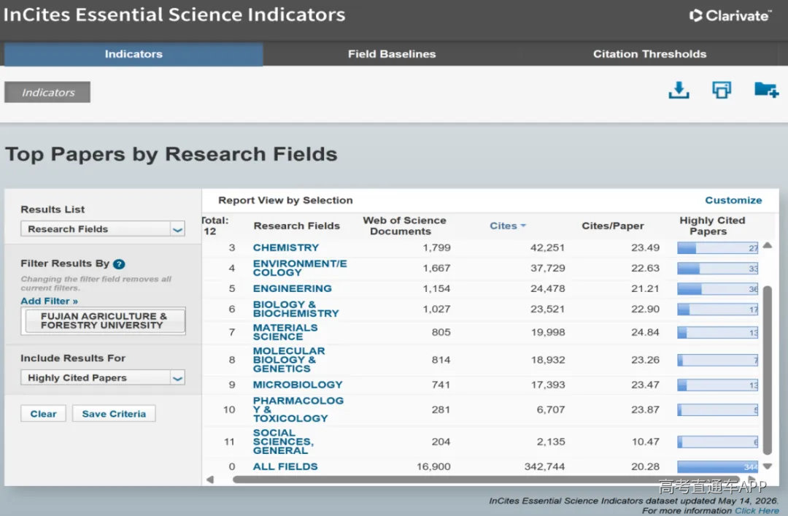Click the table scroll up arrow
Image resolution: width=788 pixels, height=516 pixels.
(x=767, y=245)
